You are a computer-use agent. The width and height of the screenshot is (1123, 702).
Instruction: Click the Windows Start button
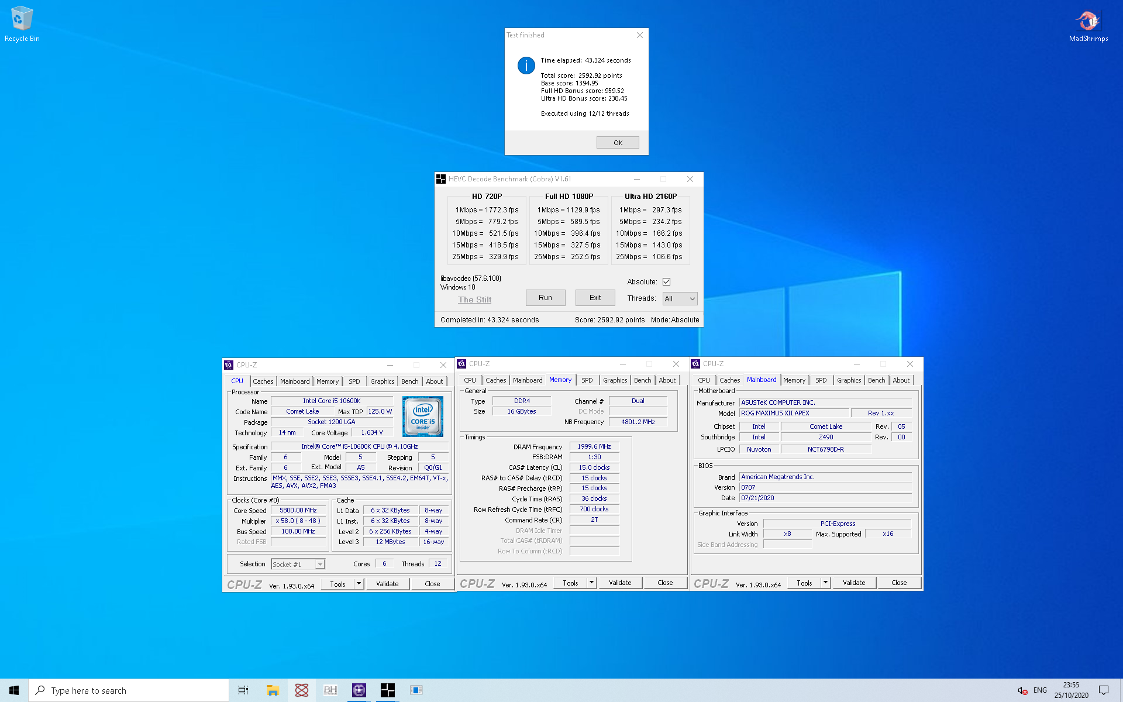(14, 690)
